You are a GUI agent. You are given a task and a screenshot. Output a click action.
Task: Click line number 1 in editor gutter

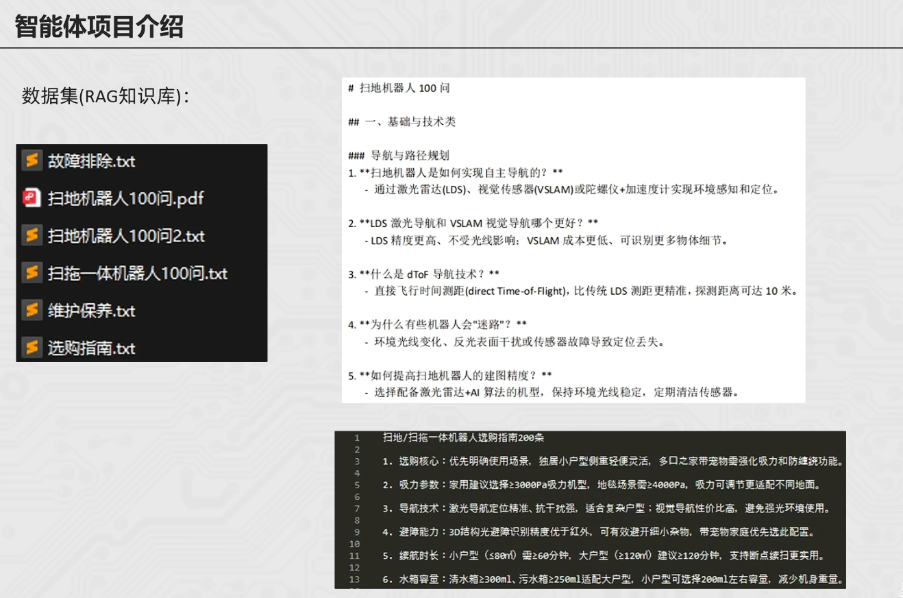[357, 438]
